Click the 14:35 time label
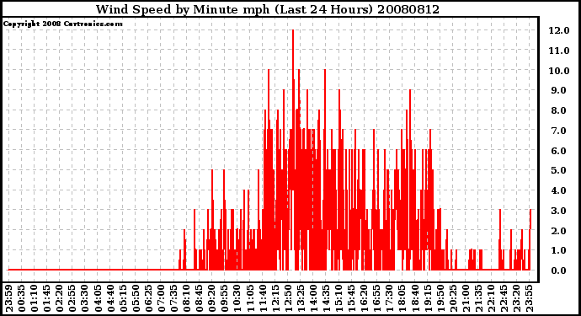Screen dimensions: 581x316 pos(326,299)
